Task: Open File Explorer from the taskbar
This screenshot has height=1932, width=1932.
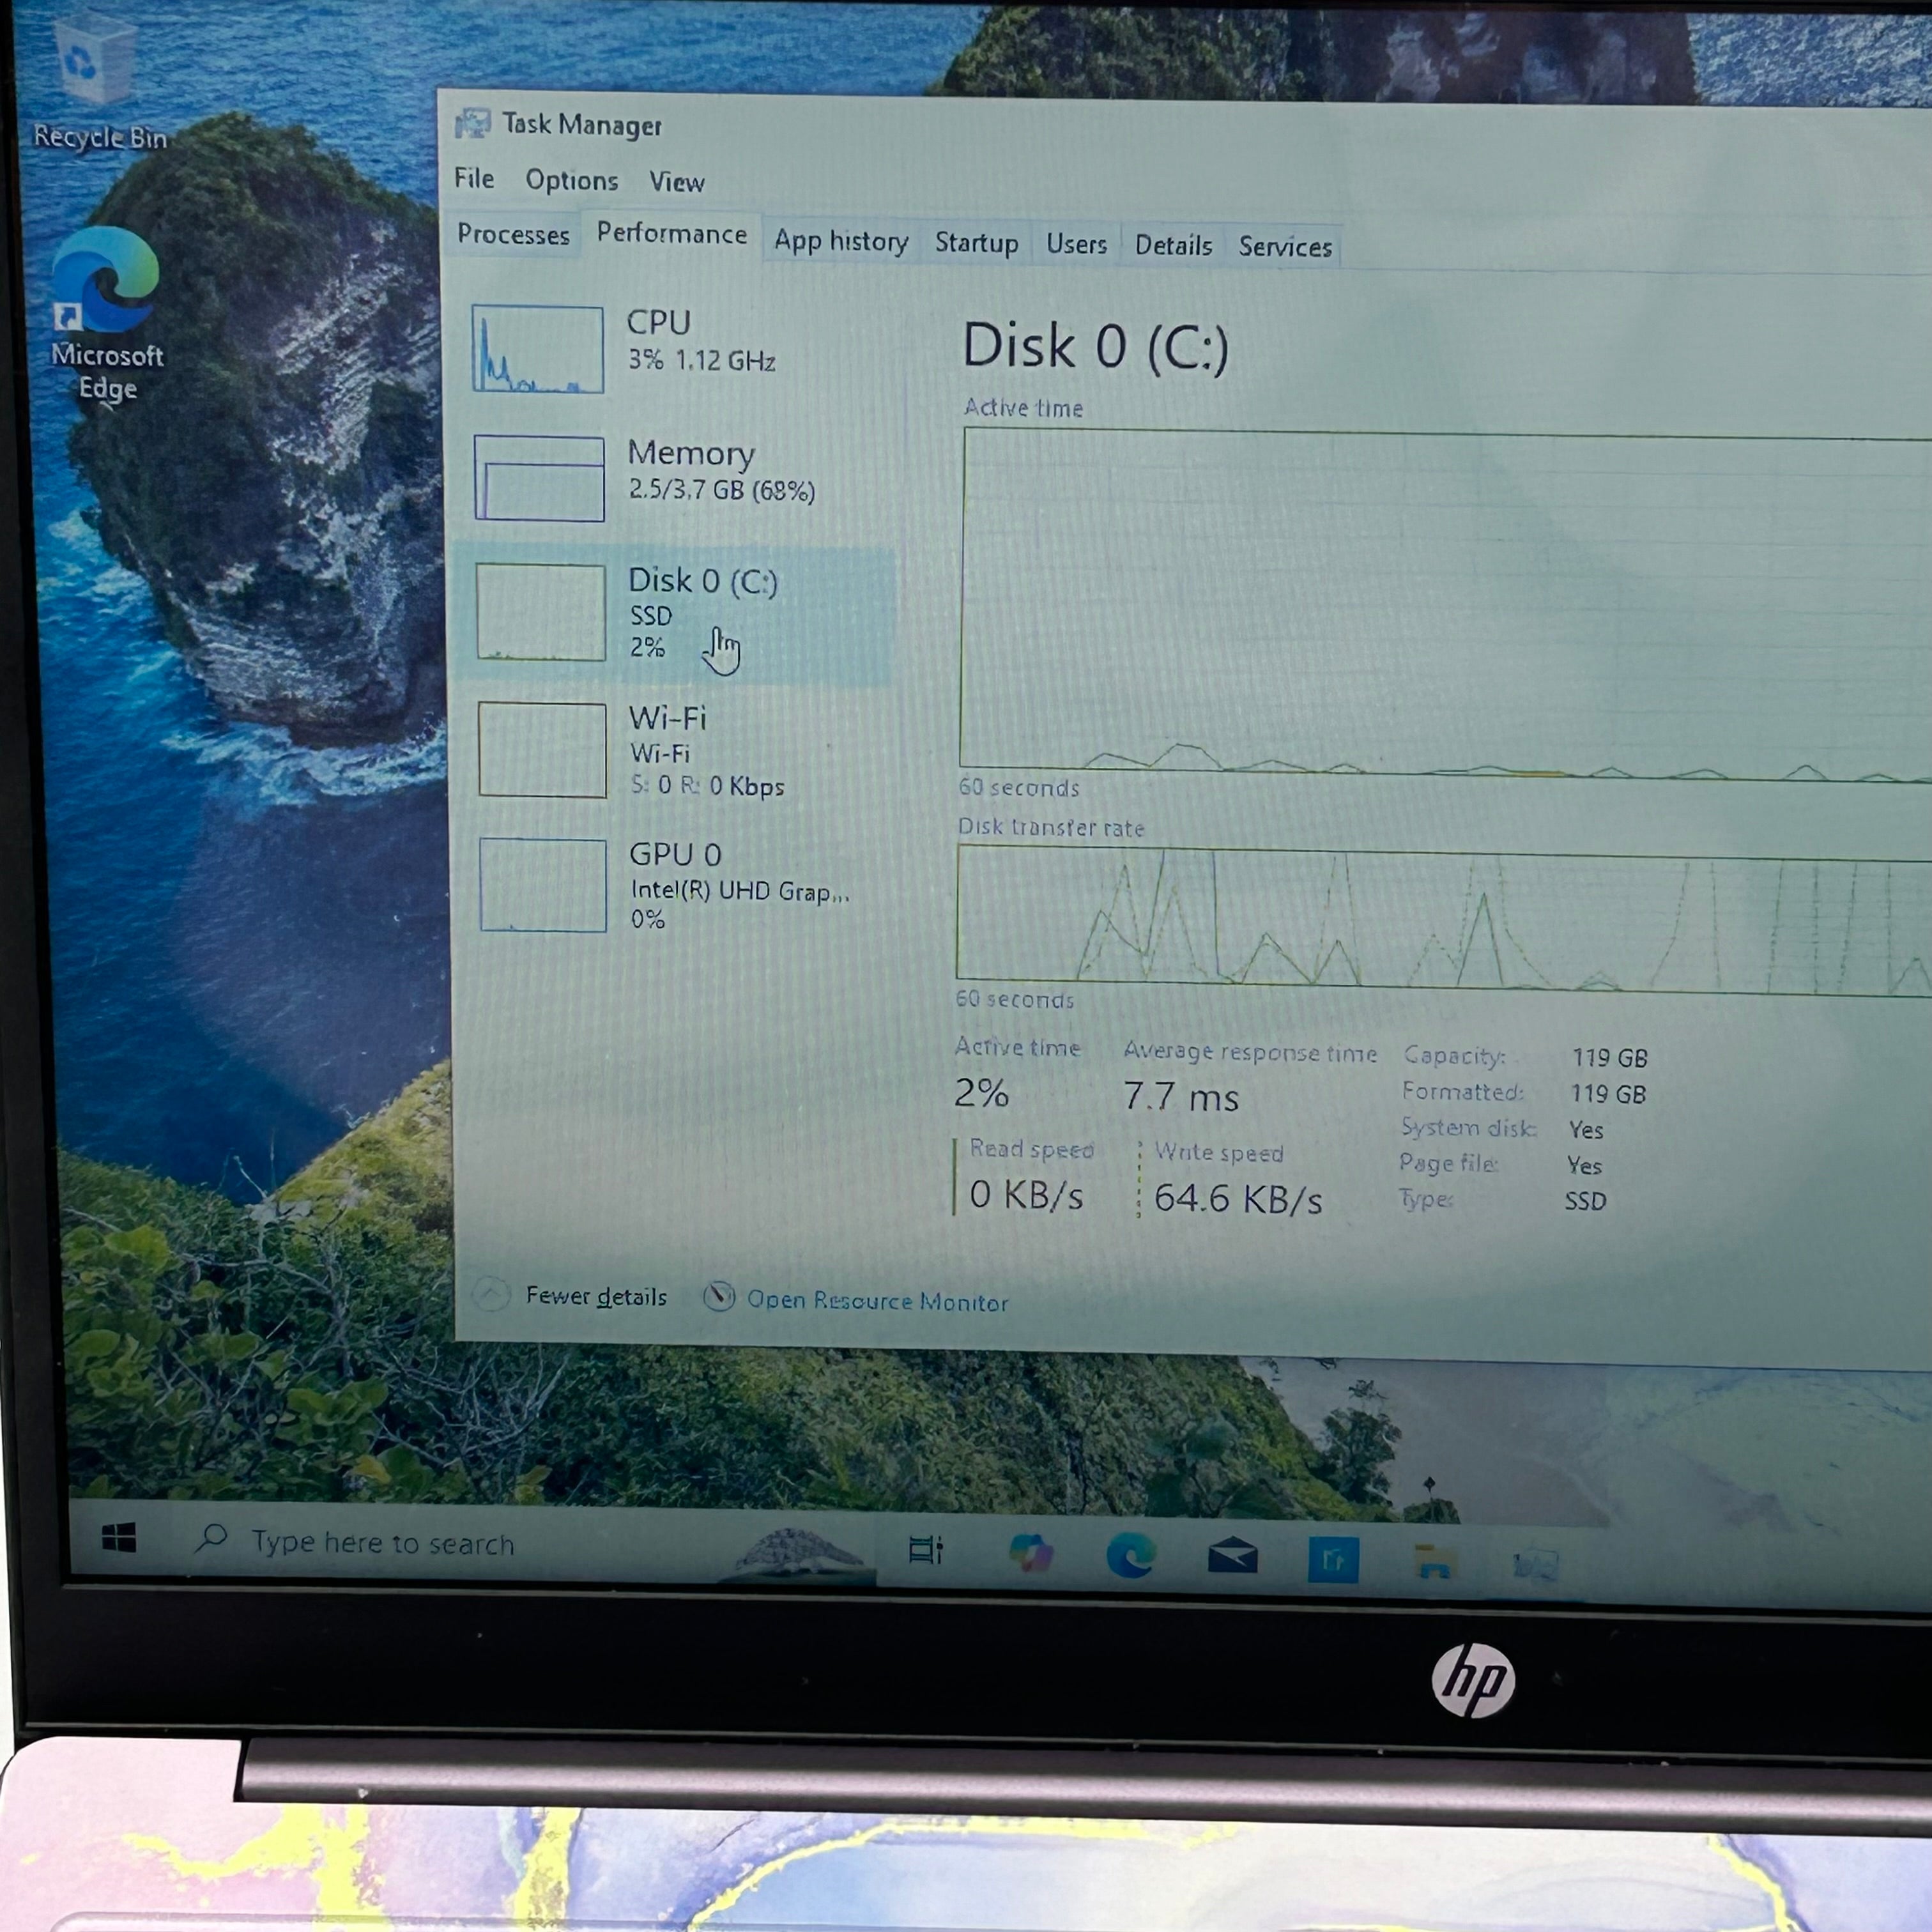Action: [x=1433, y=1561]
